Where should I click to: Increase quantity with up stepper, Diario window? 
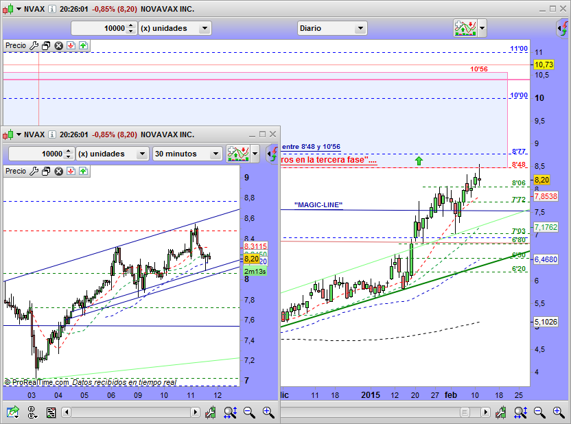click(x=131, y=25)
